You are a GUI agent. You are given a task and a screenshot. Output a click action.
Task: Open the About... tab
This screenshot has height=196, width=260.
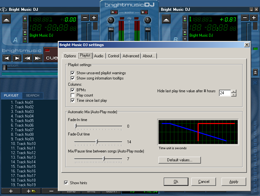click(149, 56)
